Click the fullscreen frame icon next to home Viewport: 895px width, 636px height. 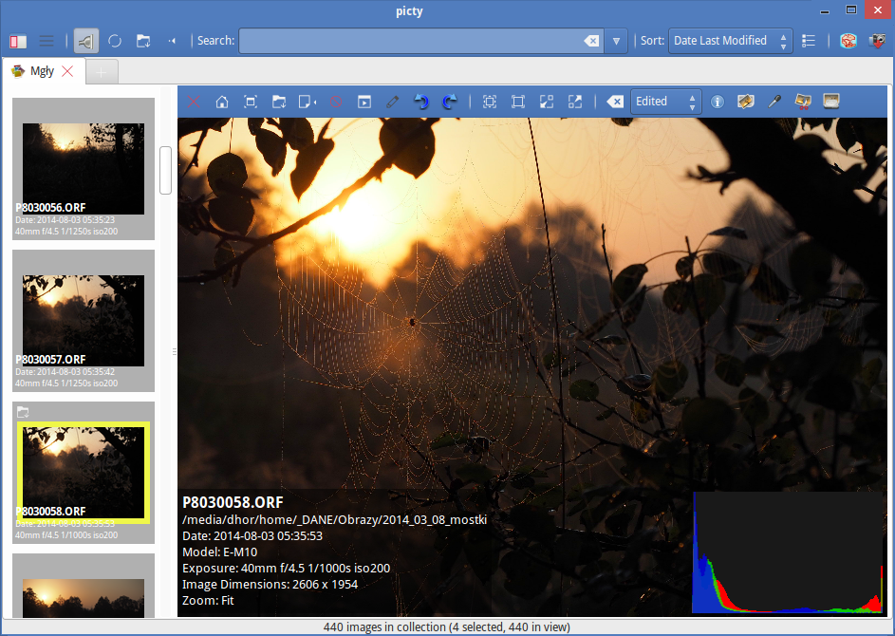tap(251, 102)
